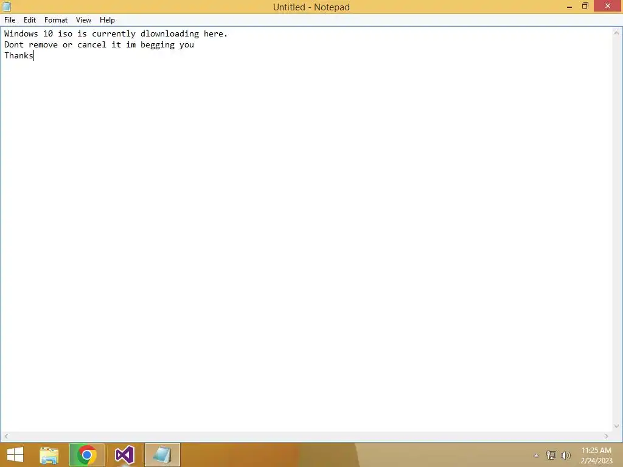Click the word "Thanks" in the text
The width and height of the screenshot is (623, 467).
coord(19,55)
